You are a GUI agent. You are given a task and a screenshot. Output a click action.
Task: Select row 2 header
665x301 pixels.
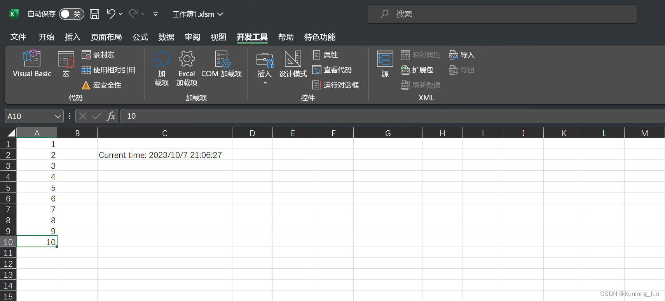[8, 155]
